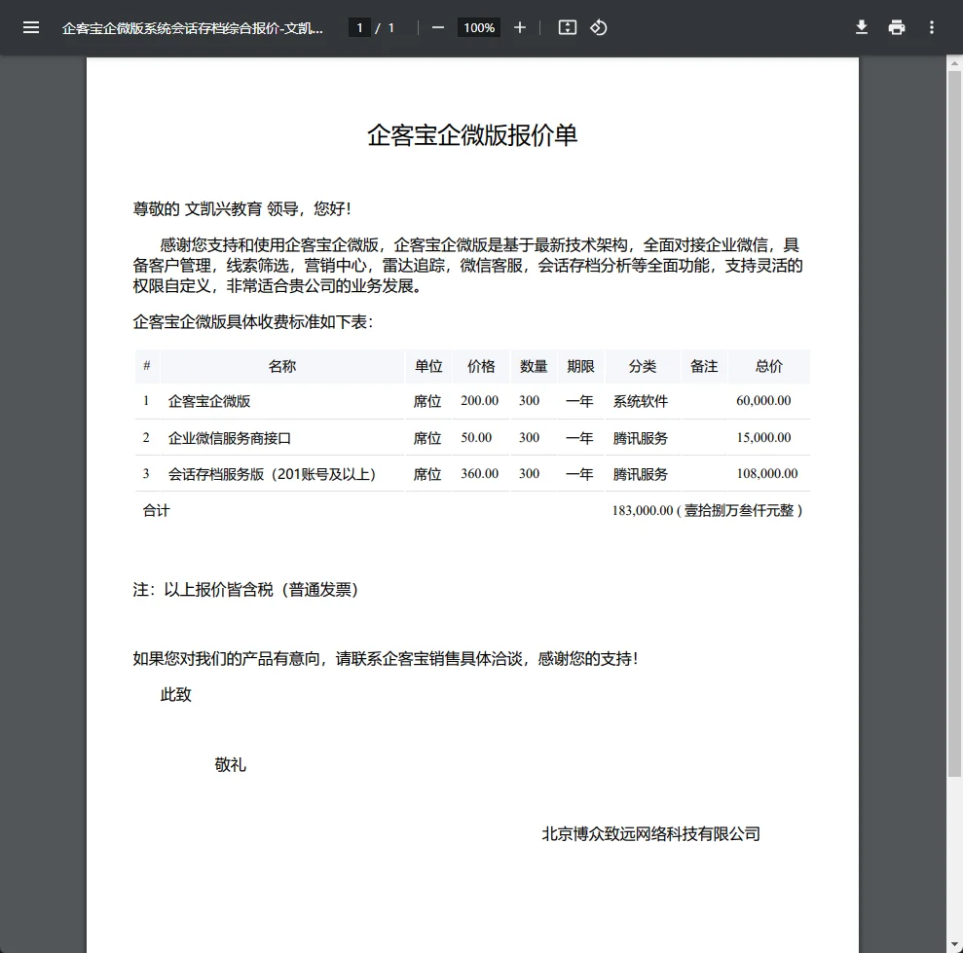The height and width of the screenshot is (953, 963).
Task: Click the price 360.00 cell
Action: [x=480, y=474]
